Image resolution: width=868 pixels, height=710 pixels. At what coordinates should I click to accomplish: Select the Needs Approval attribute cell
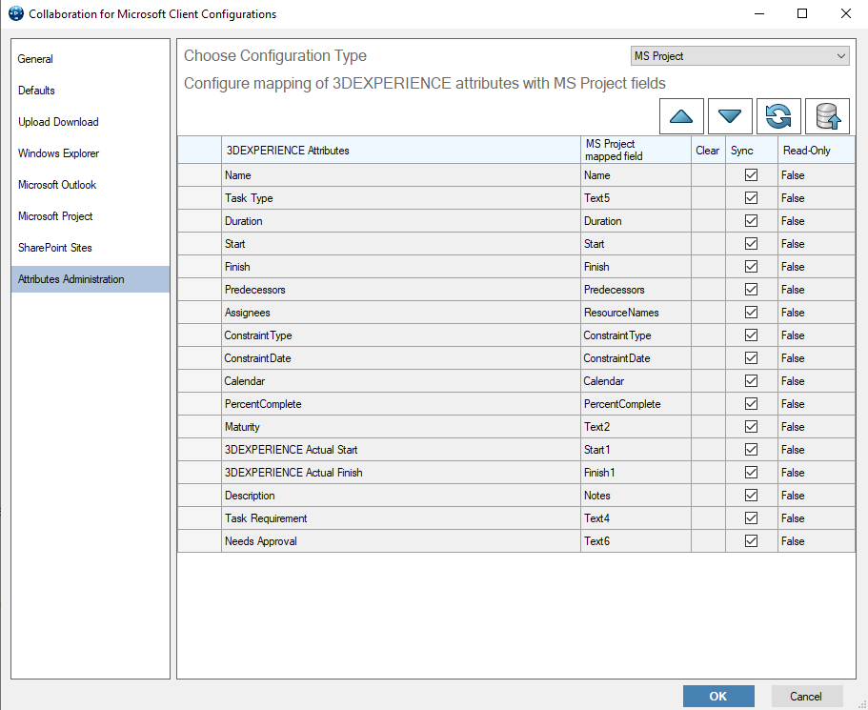(x=401, y=541)
